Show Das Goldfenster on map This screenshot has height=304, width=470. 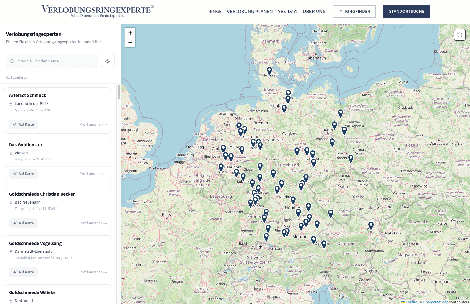point(23,174)
